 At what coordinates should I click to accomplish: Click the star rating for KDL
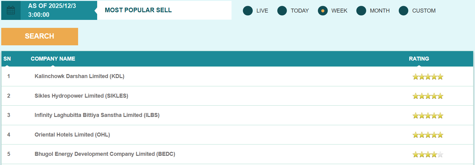pos(428,77)
